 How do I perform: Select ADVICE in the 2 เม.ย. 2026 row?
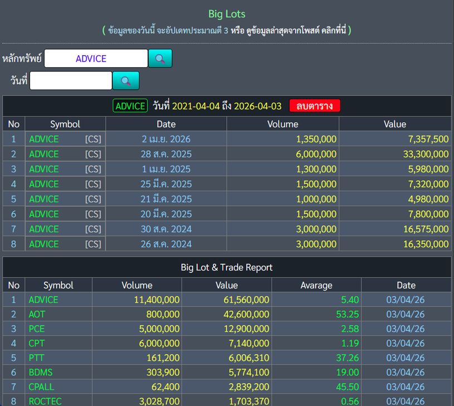(44, 139)
